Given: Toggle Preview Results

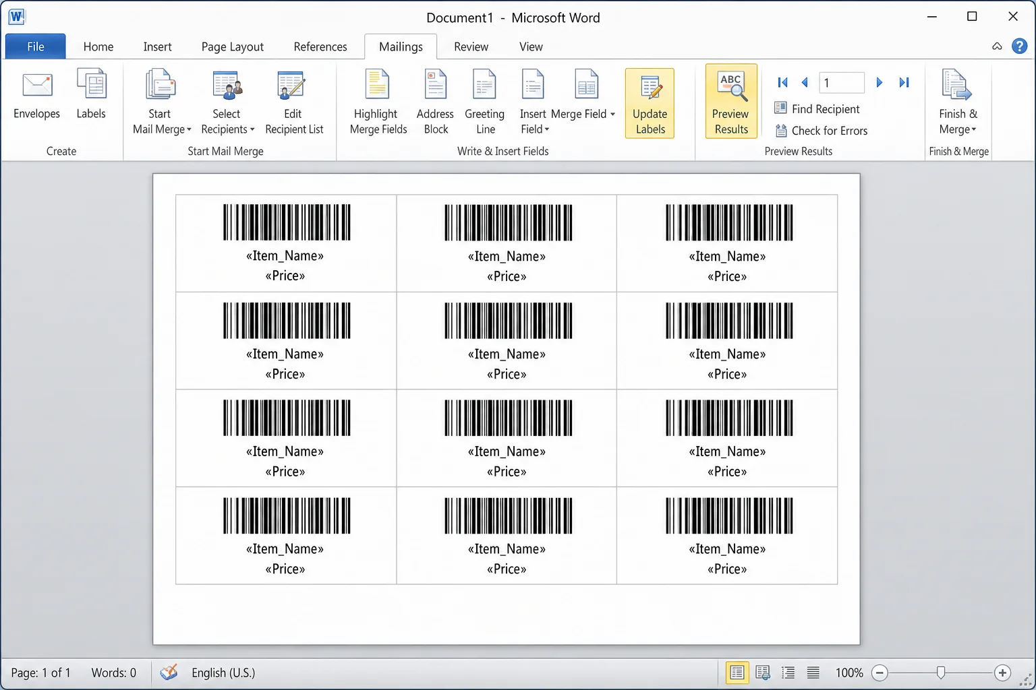Looking at the screenshot, I should click(731, 102).
